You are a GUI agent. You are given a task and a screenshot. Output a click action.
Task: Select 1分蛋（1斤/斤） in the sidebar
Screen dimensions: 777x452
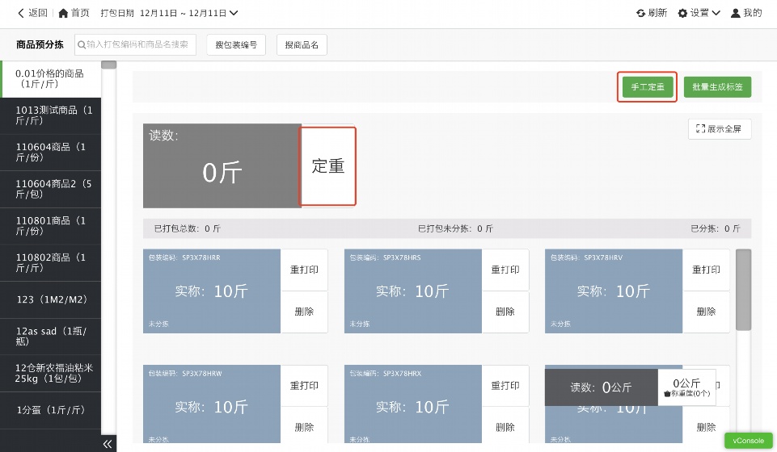[x=51, y=410]
